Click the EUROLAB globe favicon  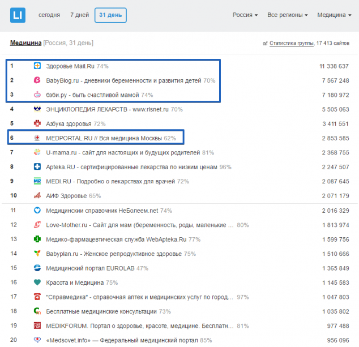pyautogui.click(x=37, y=268)
